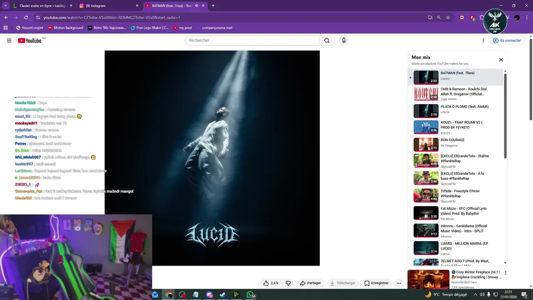Open the YouTube hamburger guide menu
533x300 pixels.
[9, 40]
